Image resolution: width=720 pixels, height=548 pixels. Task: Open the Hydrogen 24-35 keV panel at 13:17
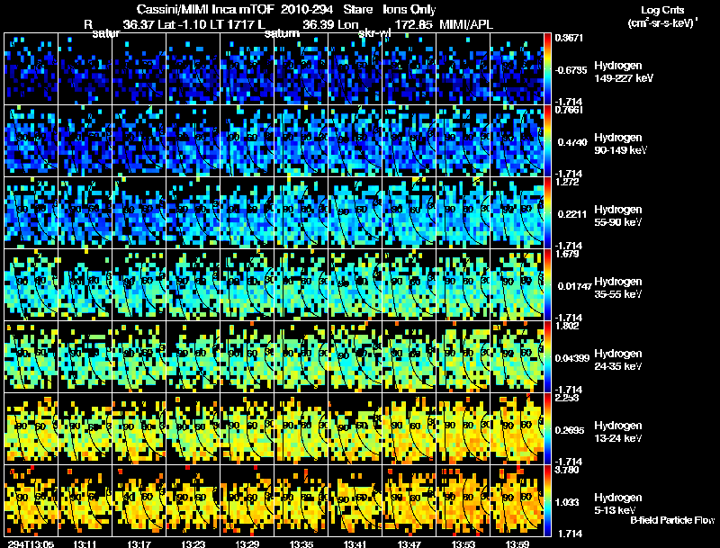click(139, 357)
